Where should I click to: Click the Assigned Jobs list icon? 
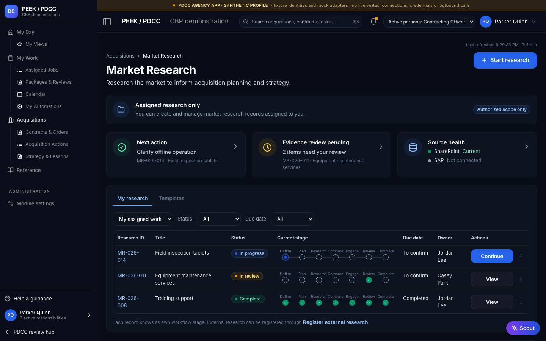coord(20,70)
